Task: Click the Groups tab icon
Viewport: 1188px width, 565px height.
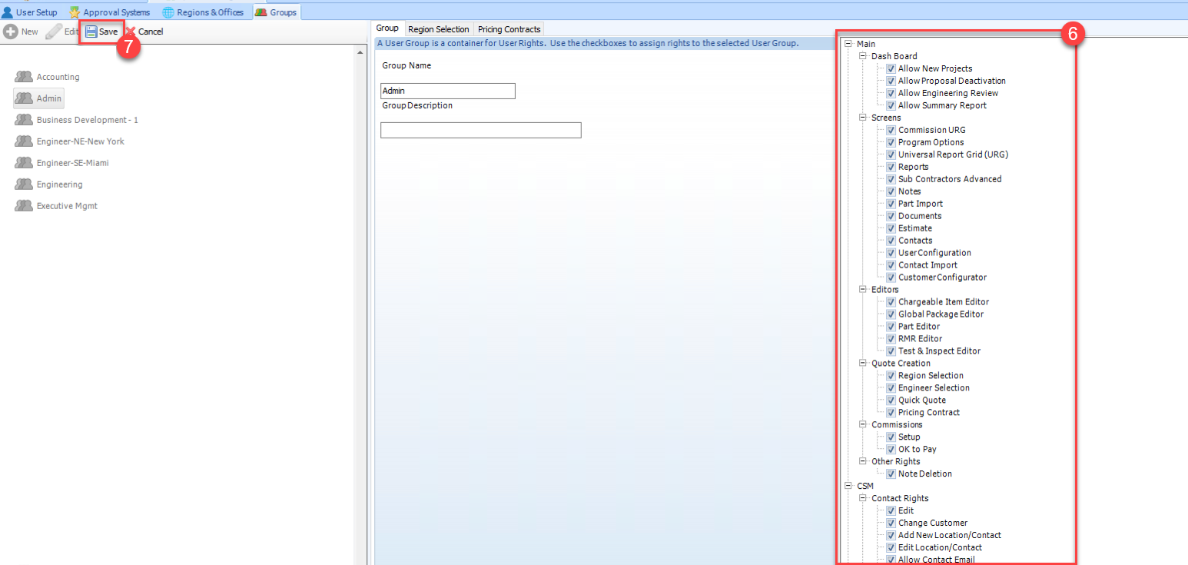Action: coord(261,12)
